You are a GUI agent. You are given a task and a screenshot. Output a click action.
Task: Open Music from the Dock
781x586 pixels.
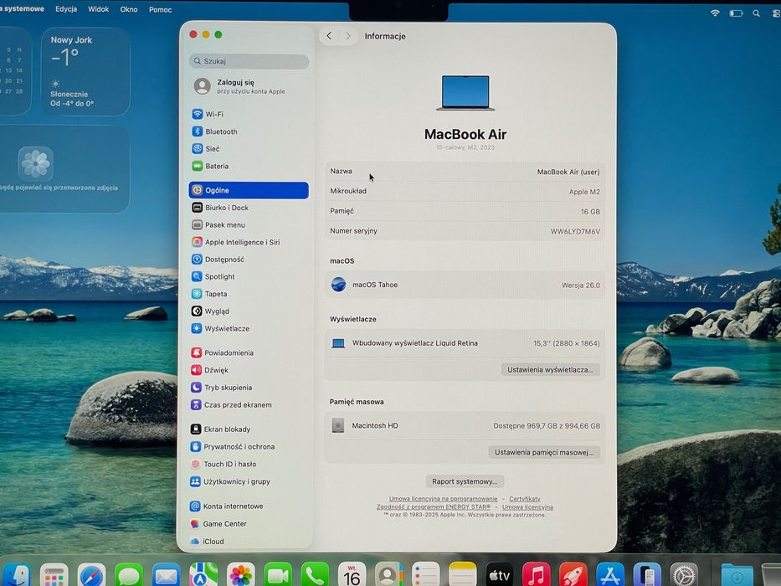(x=536, y=575)
